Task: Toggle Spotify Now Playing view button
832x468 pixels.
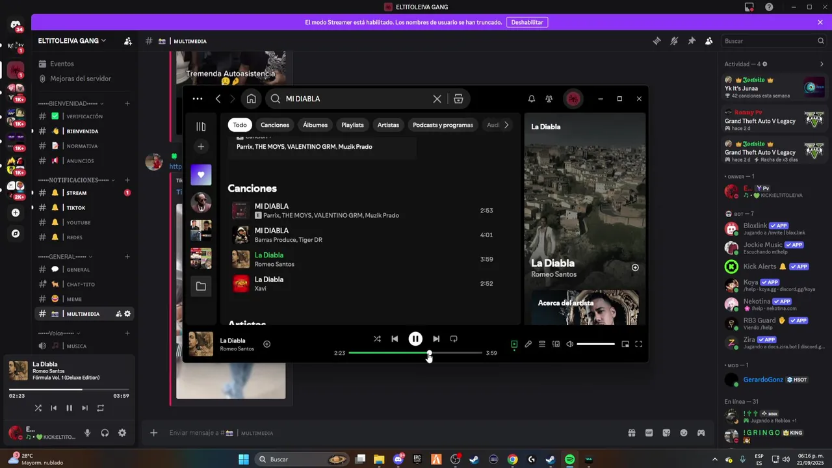Action: click(x=513, y=344)
